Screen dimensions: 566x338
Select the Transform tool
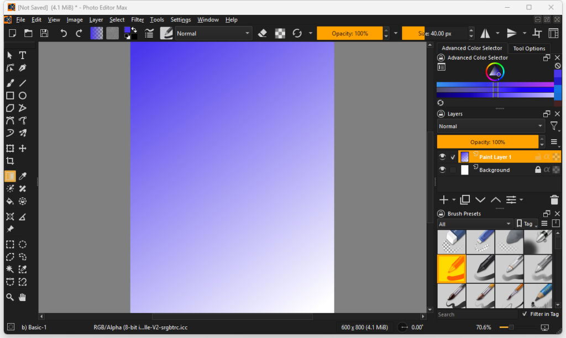10,148
